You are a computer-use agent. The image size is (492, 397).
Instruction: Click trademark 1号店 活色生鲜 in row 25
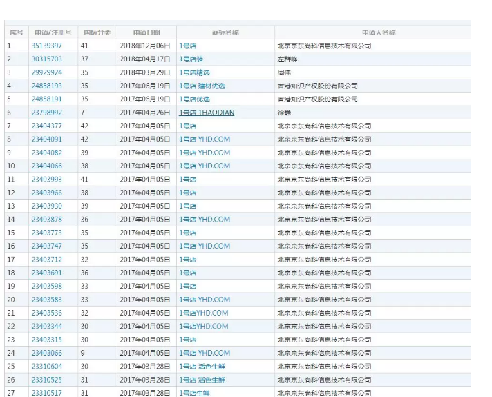click(202, 366)
